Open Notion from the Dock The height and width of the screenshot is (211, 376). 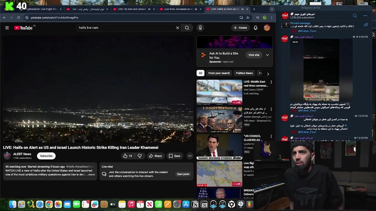(x=195, y=204)
